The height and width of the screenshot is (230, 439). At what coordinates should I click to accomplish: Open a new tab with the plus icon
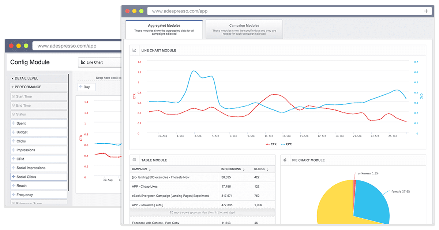click(426, 11)
